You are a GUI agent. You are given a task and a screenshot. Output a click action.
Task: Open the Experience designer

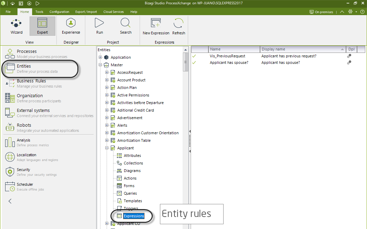[x=71, y=26]
